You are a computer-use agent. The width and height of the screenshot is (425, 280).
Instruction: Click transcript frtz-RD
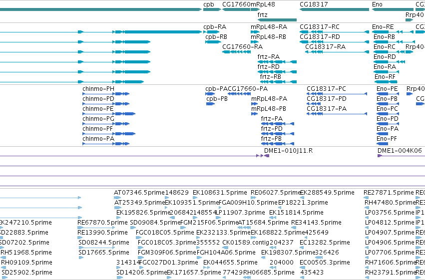pyautogui.click(x=277, y=72)
